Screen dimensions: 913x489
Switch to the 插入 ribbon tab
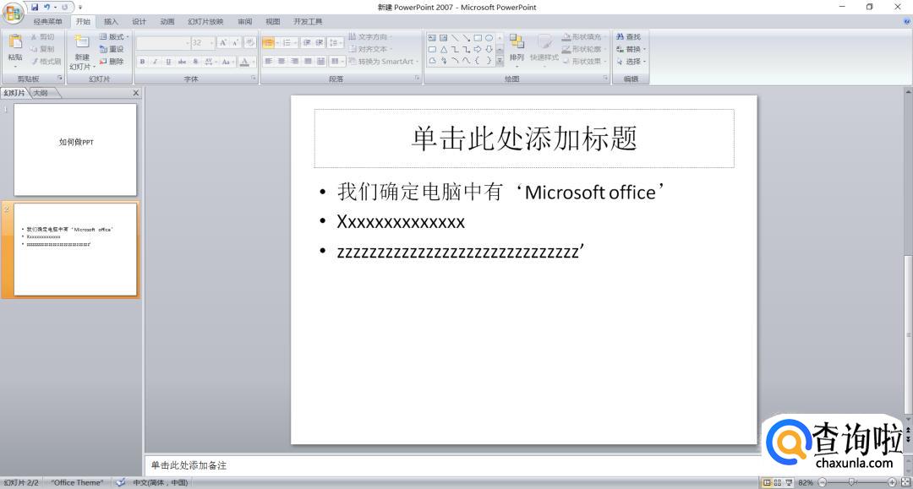click(111, 21)
